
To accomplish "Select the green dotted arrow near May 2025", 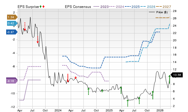I will pos(128,103).
